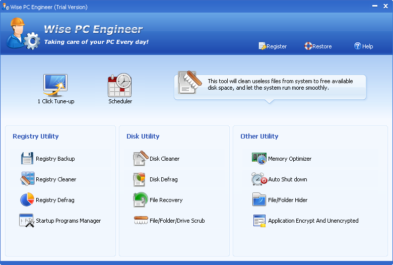
Task: Open the Disk Defrag icon
Action: pos(140,179)
